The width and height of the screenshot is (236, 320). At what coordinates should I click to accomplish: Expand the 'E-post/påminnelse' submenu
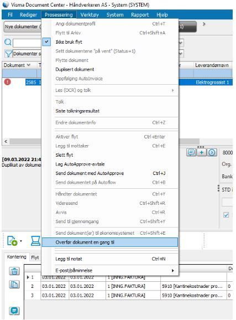point(110,270)
